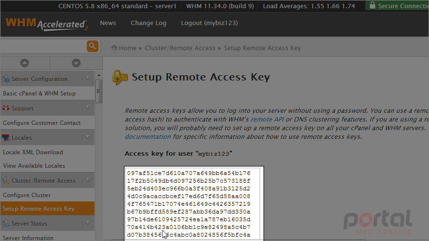Click the down arrow sidebar navigation button
The image size is (429, 241).
pyautogui.click(x=76, y=63)
